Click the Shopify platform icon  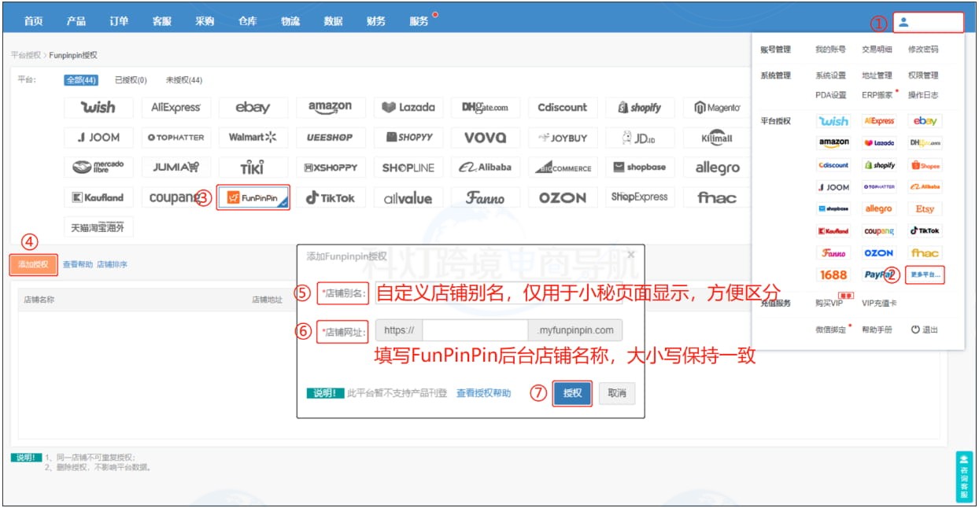click(639, 107)
